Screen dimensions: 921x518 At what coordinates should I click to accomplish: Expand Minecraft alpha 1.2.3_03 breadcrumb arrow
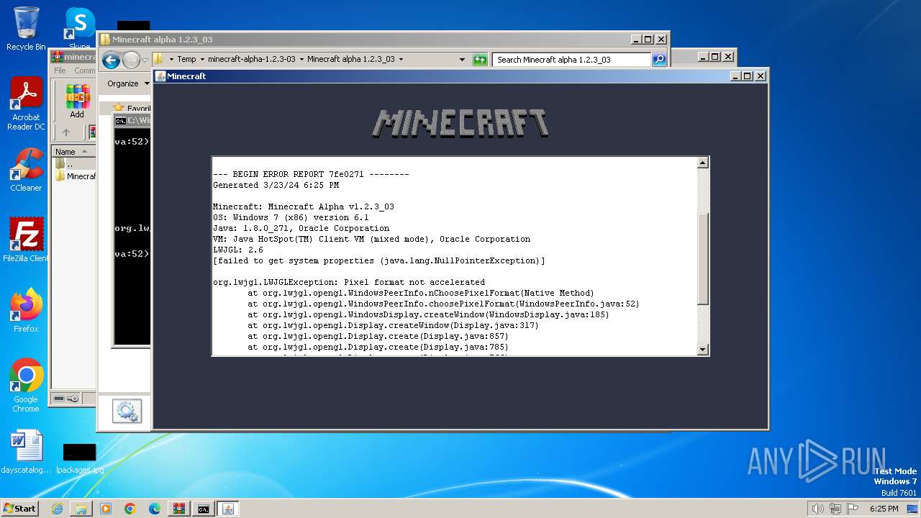tap(401, 60)
